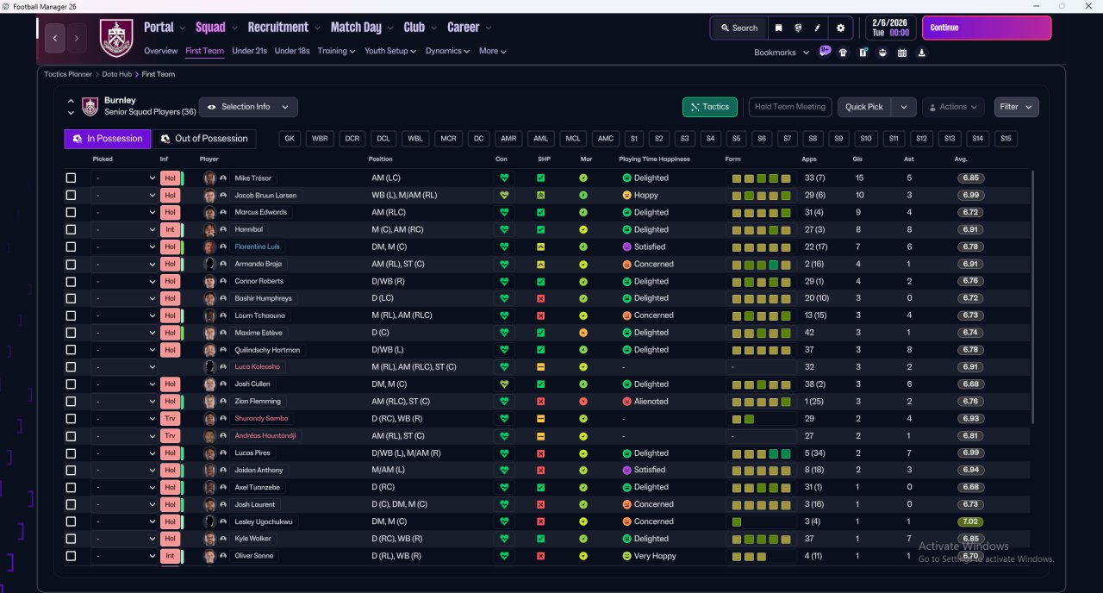The image size is (1103, 593).
Task: Open the settings gear icon
Action: coord(841,28)
